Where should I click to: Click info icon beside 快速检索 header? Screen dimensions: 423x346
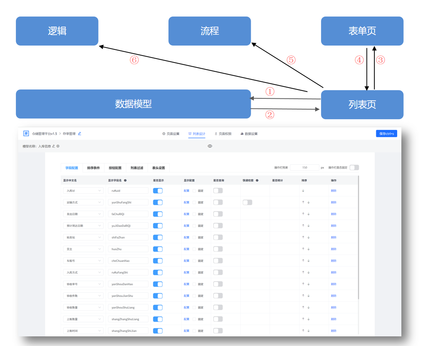coord(257,181)
